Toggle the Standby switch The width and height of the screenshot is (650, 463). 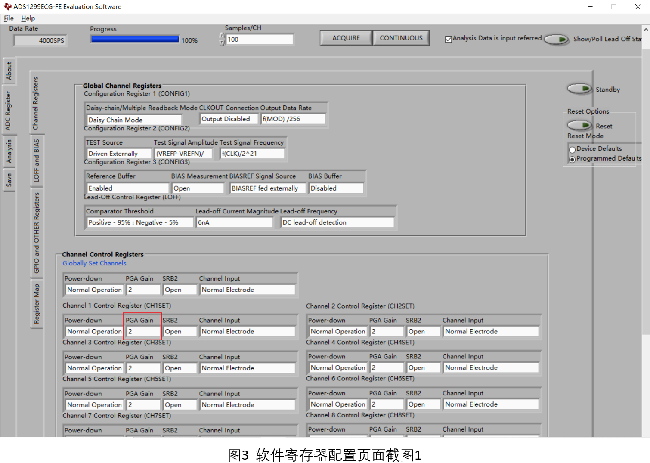[x=579, y=89]
